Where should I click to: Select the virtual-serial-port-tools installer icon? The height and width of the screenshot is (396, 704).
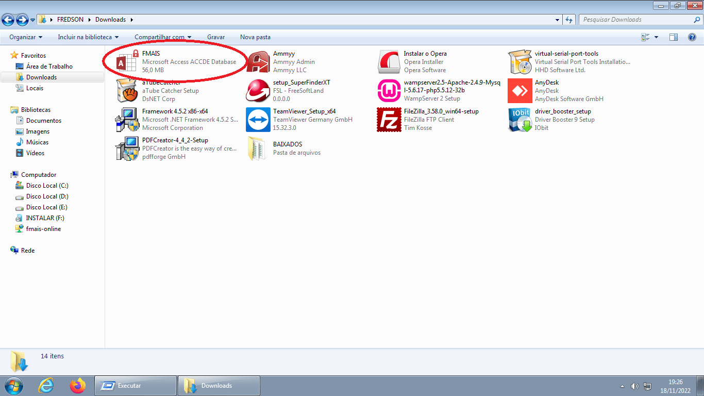[519, 62]
